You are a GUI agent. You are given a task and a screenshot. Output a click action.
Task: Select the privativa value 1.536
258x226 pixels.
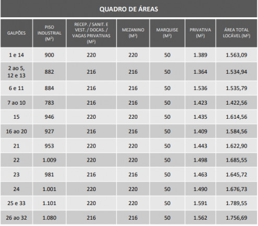(200, 88)
